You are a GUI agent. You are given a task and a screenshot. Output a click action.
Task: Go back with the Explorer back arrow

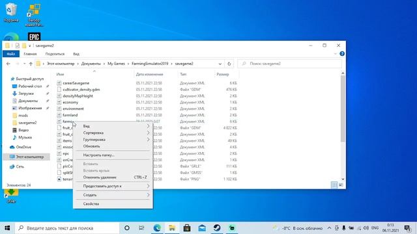click(x=8, y=64)
